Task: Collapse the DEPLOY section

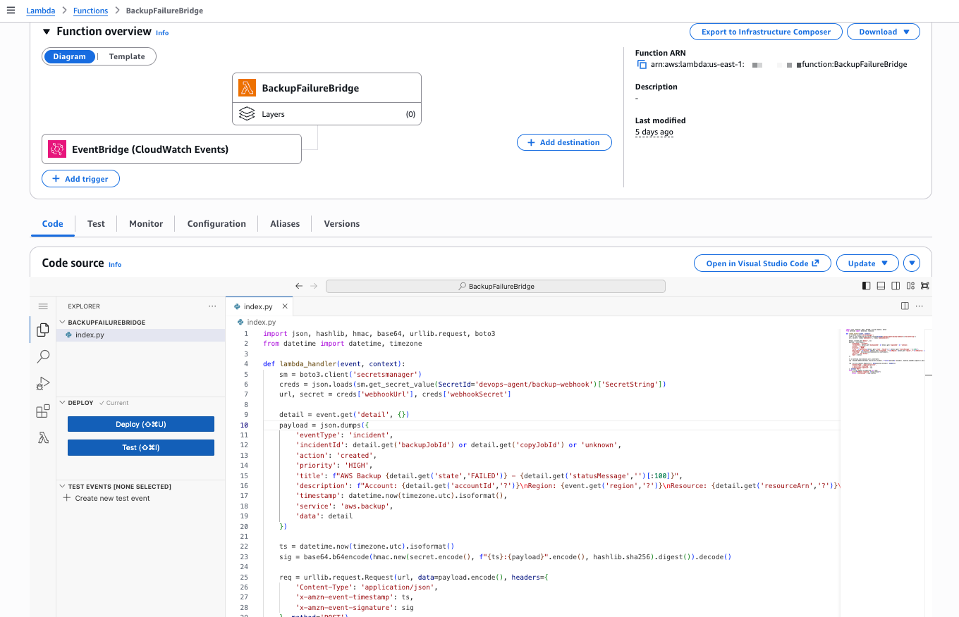Action: coord(63,403)
